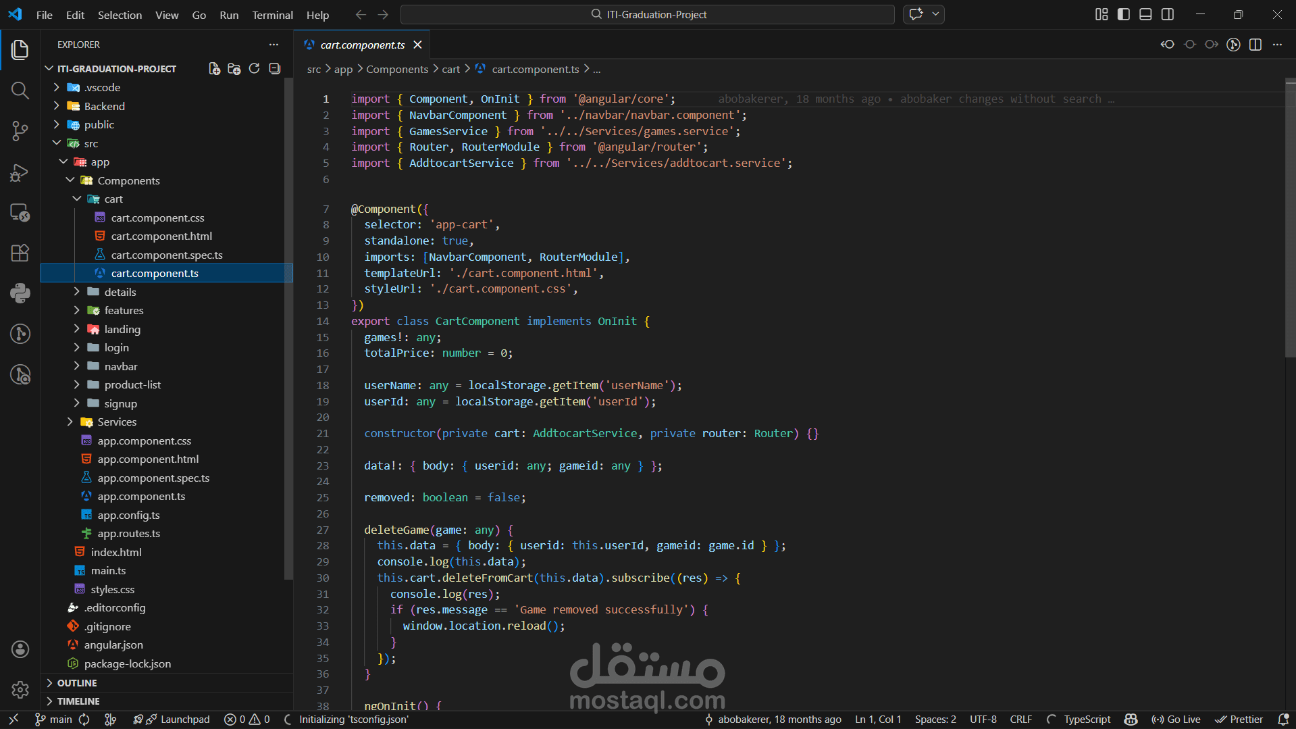The width and height of the screenshot is (1296, 729).
Task: Open errors and warnings count in status bar
Action: [247, 720]
